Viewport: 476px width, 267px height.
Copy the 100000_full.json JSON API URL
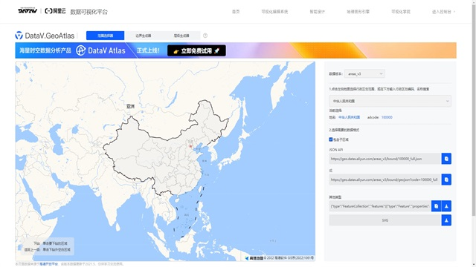click(x=446, y=159)
